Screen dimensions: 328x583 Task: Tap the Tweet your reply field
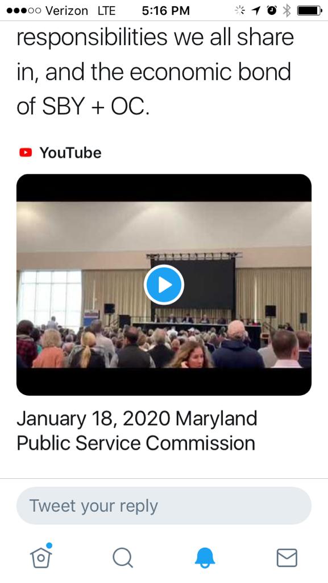(x=164, y=506)
